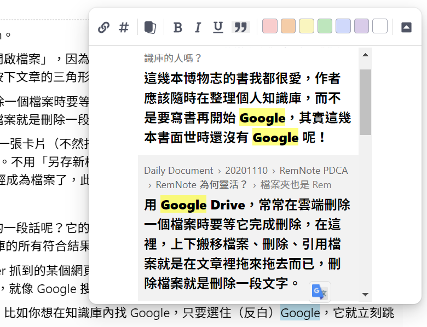Toggle bold formatting

[177, 27]
